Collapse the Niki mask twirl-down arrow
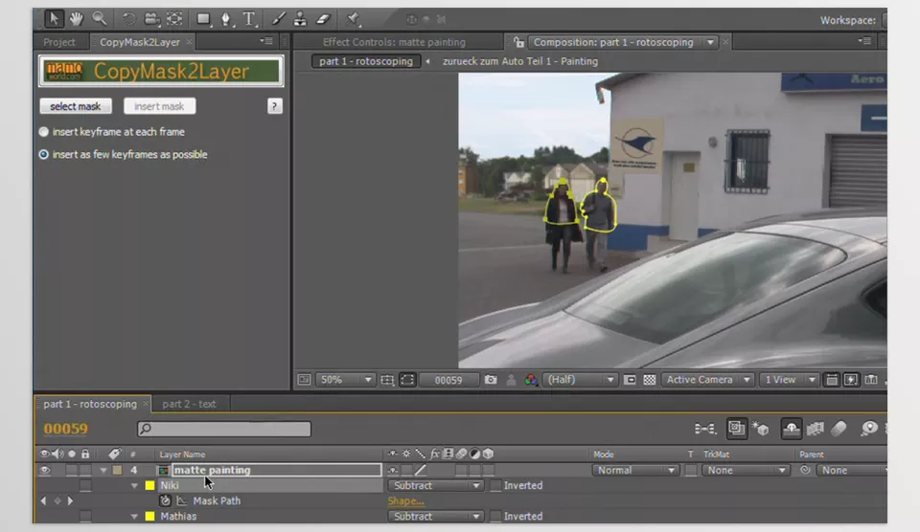Viewport: 920px width, 532px height. coord(134,486)
